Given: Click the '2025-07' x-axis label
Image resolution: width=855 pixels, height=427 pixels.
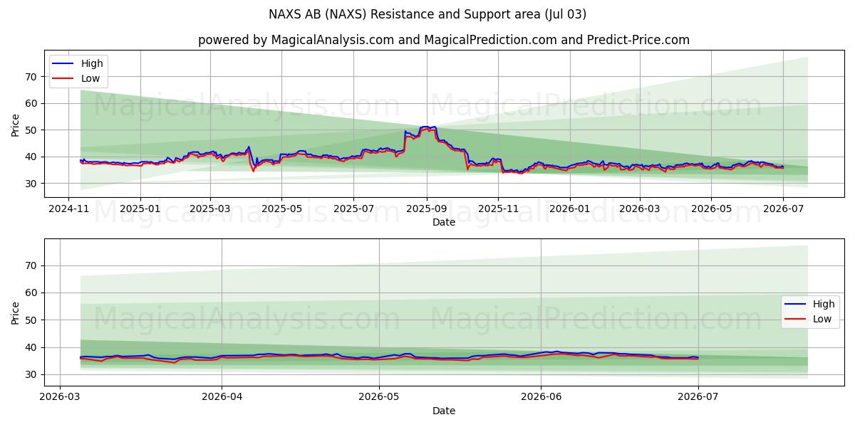Looking at the screenshot, I should 353,209.
